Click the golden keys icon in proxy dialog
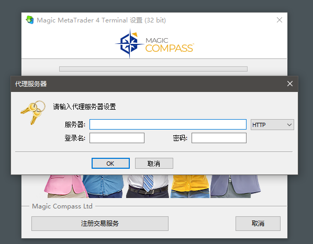The height and width of the screenshot is (244, 313). (33, 112)
